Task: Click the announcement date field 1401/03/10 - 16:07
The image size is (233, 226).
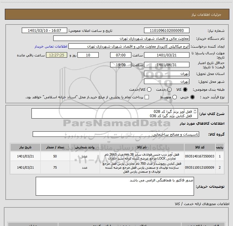Action: click(x=44, y=30)
